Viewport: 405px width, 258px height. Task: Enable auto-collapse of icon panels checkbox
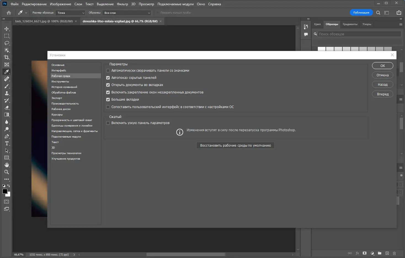point(108,71)
